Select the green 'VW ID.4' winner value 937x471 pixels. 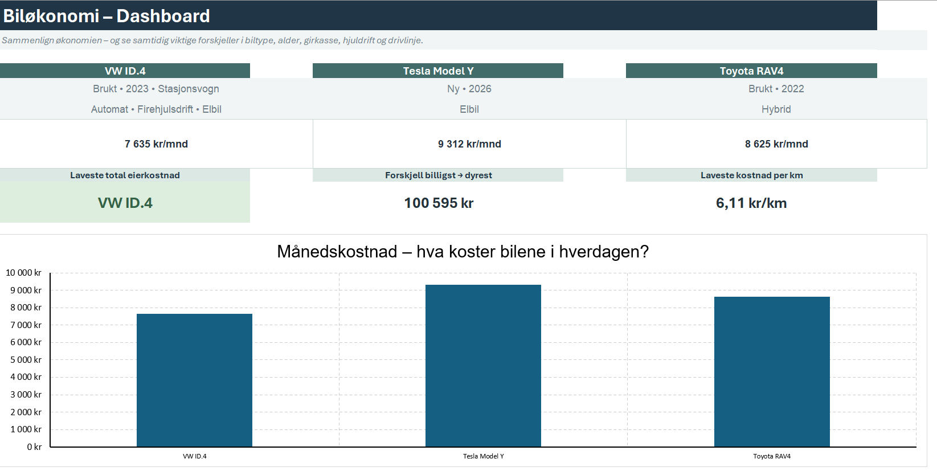click(125, 203)
